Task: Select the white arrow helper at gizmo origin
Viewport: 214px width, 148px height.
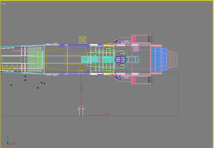Action: (x=81, y=110)
